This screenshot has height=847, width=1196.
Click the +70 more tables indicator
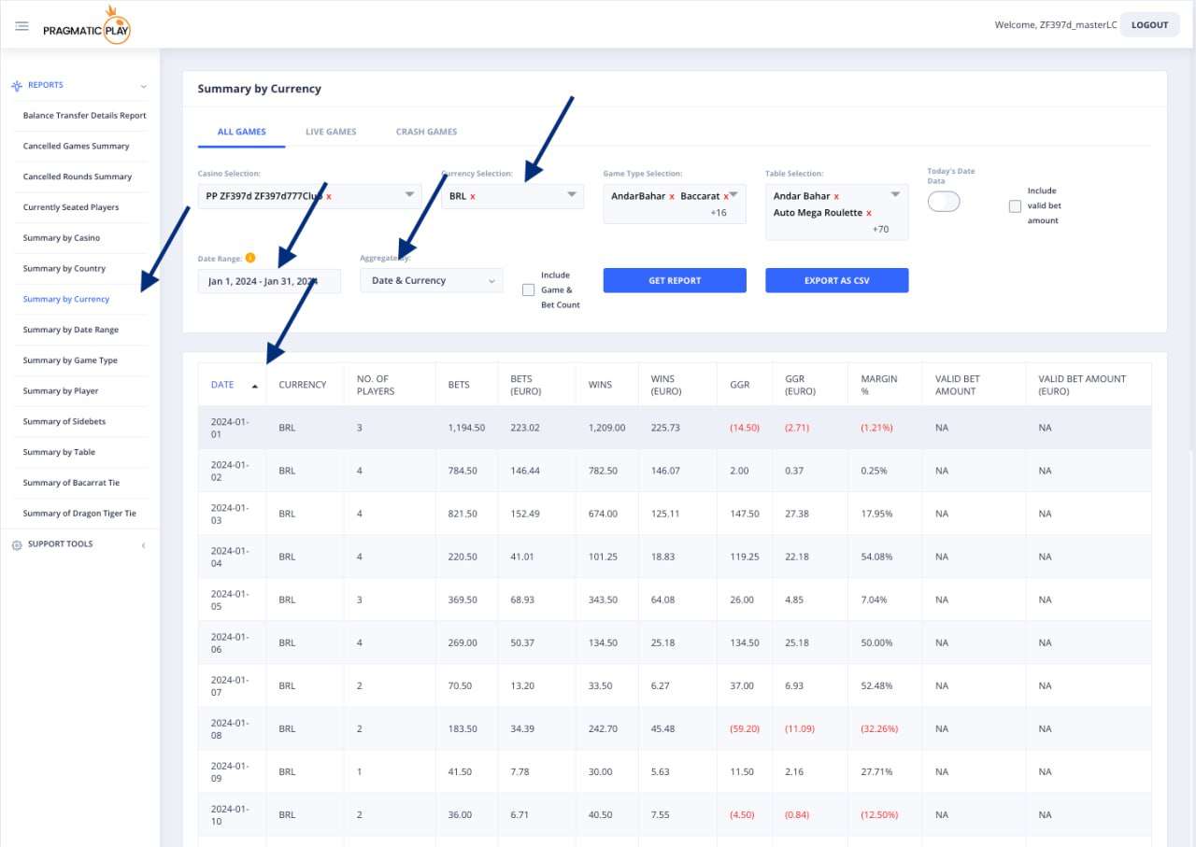tap(881, 229)
